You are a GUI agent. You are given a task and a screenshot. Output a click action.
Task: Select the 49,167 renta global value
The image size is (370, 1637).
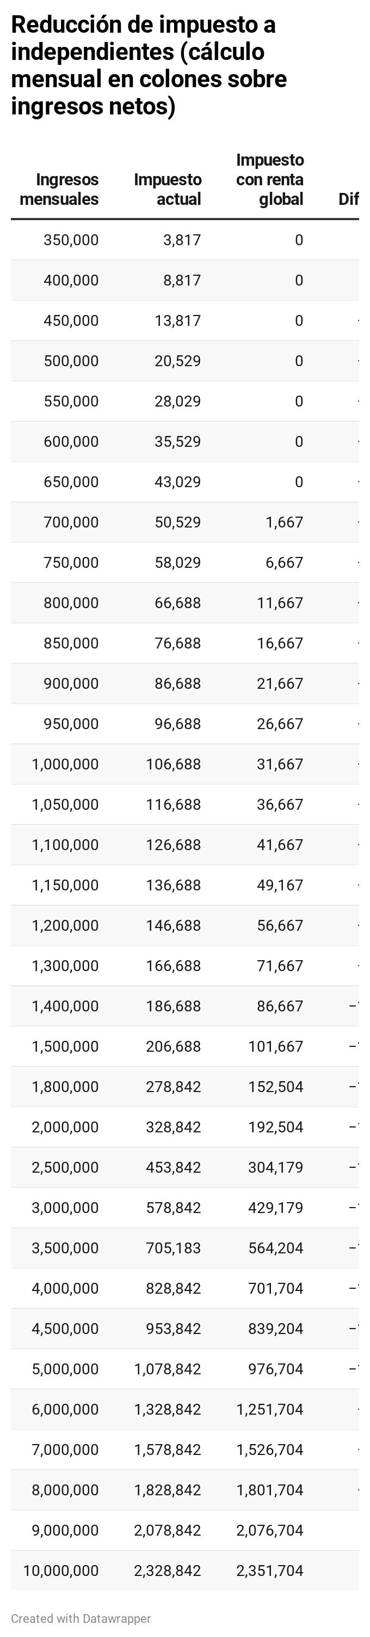point(280,885)
